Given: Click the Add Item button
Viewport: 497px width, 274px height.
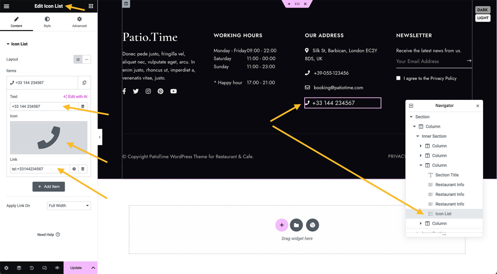Looking at the screenshot, I should click(x=48, y=186).
